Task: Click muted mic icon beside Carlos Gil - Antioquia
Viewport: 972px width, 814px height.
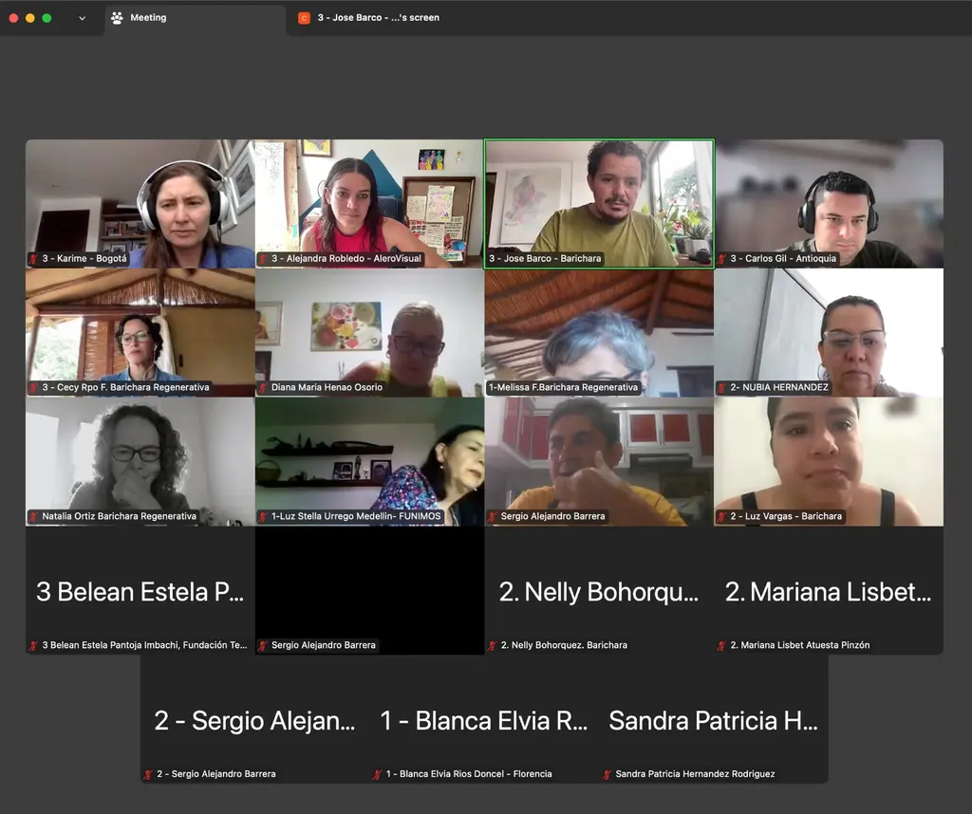Action: pyautogui.click(x=722, y=259)
